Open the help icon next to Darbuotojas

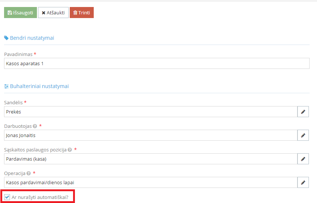click(35, 126)
